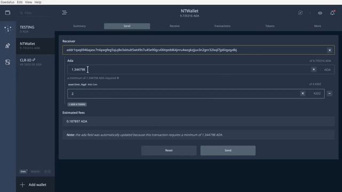Open the hardware wallet pairing icon in the sidebar
Screen dimensions: 342x192
click(8, 46)
